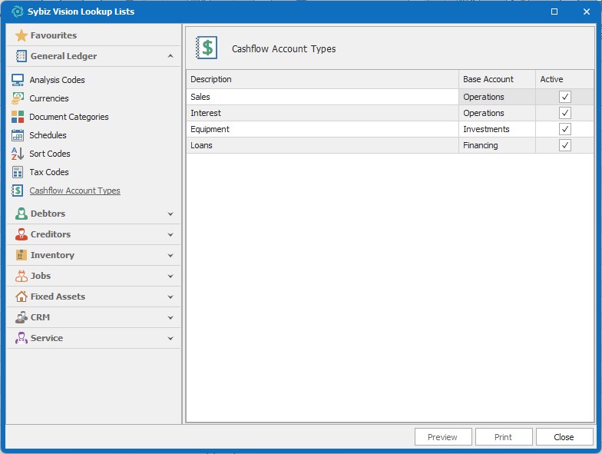Click the Document Categories colored squares icon
The image size is (602, 454).
[17, 117]
